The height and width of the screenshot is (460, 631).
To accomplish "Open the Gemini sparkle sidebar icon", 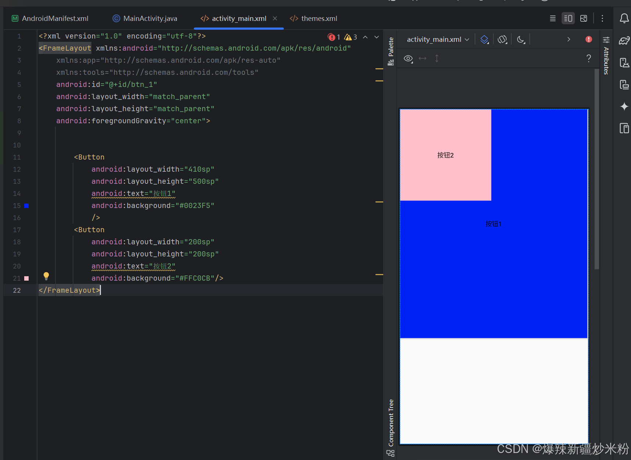I will pos(624,107).
